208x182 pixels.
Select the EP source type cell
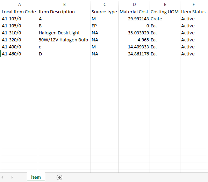pyautogui.click(x=105, y=26)
